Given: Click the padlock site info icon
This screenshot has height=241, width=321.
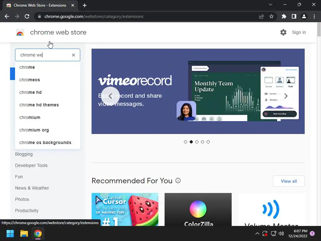Looking at the screenshot, I should tap(39, 16).
